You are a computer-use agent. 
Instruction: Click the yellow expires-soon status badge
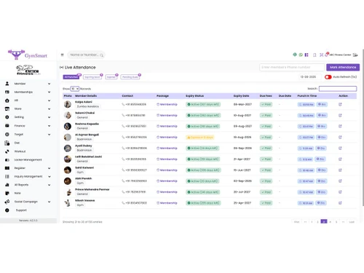(200, 138)
